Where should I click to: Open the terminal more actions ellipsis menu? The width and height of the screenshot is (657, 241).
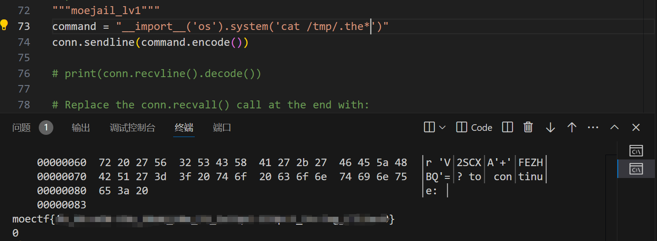point(593,127)
